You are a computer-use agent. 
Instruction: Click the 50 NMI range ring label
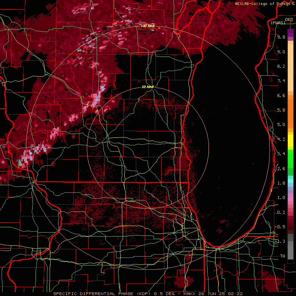(148, 87)
